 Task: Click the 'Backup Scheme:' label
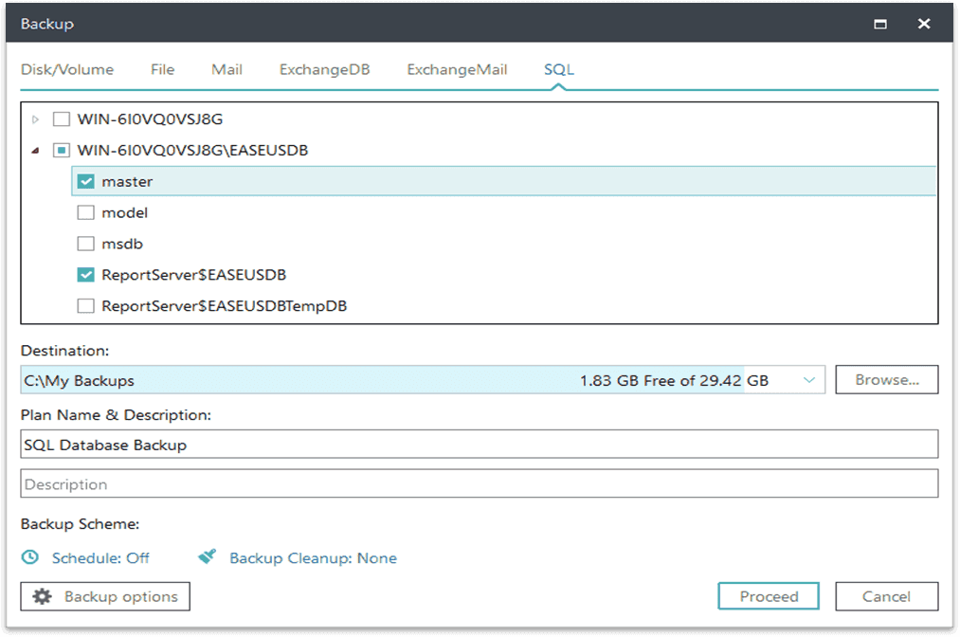pos(81,523)
